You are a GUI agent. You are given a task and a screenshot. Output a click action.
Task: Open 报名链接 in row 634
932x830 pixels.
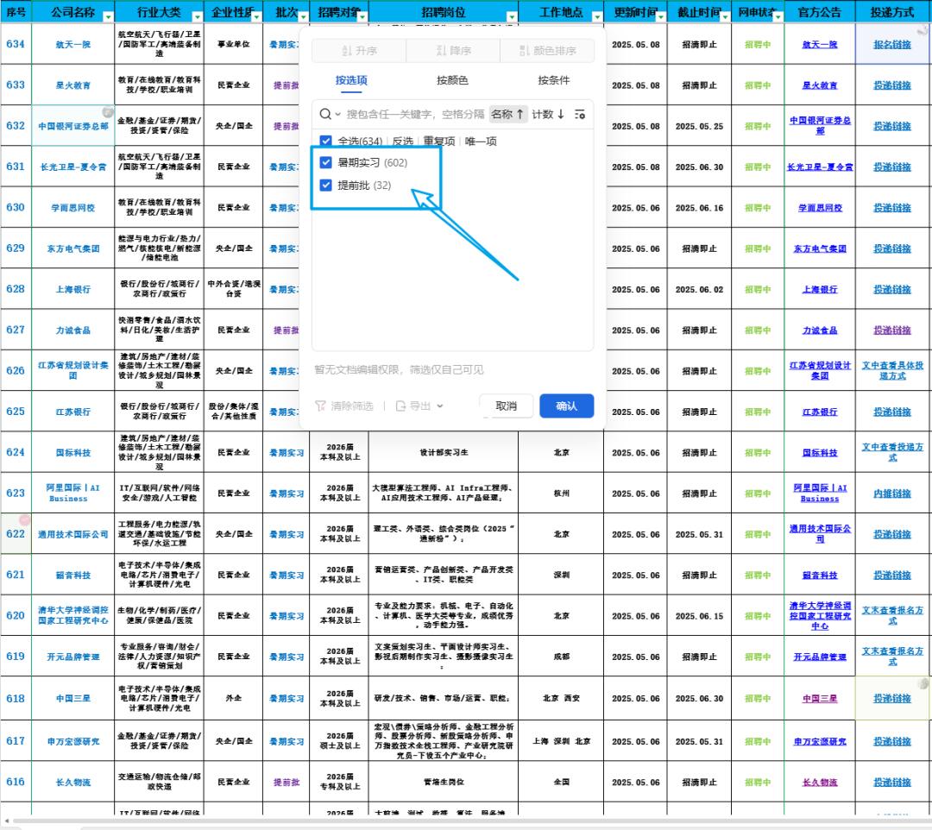(x=892, y=45)
